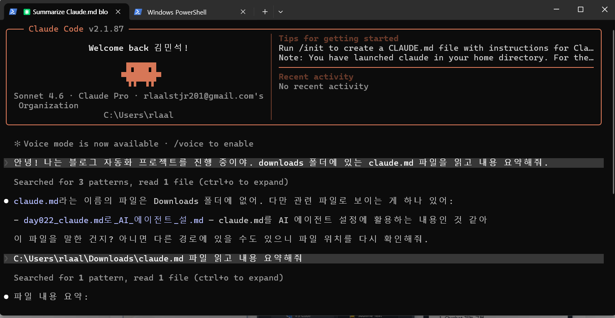615x318 pixels.
Task: Close the Windows PowerShell tab
Action: 243,12
